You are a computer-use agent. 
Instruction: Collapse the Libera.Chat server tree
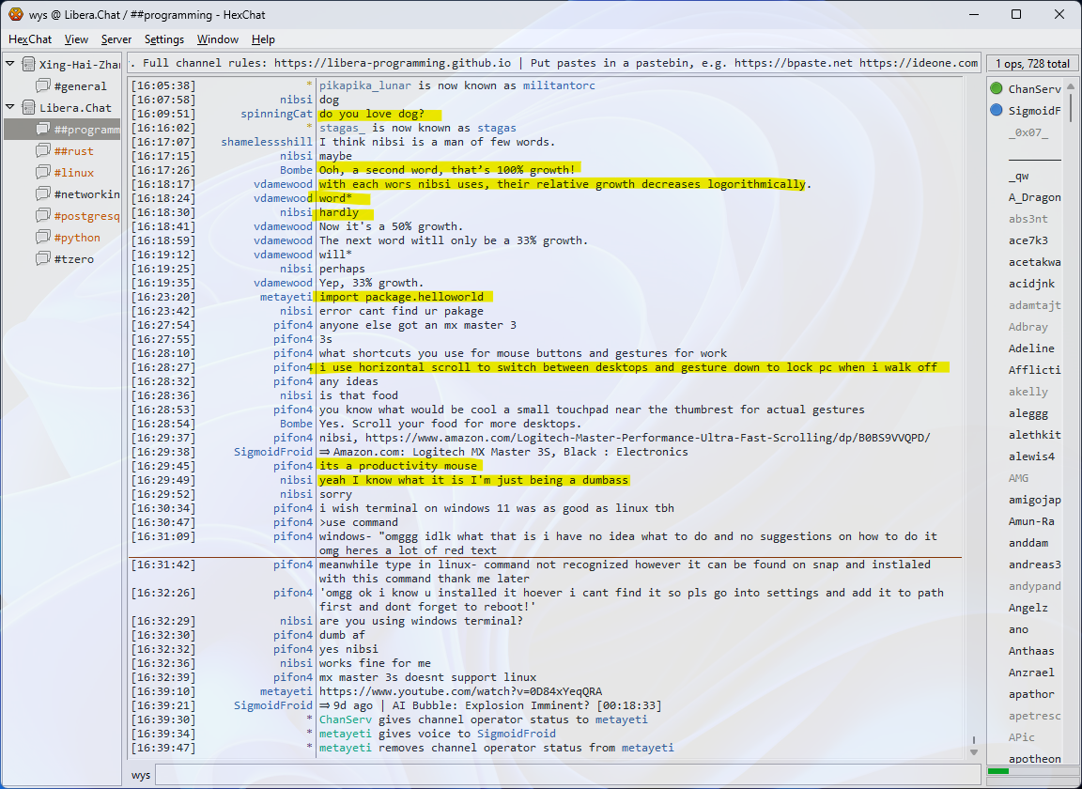(x=10, y=108)
